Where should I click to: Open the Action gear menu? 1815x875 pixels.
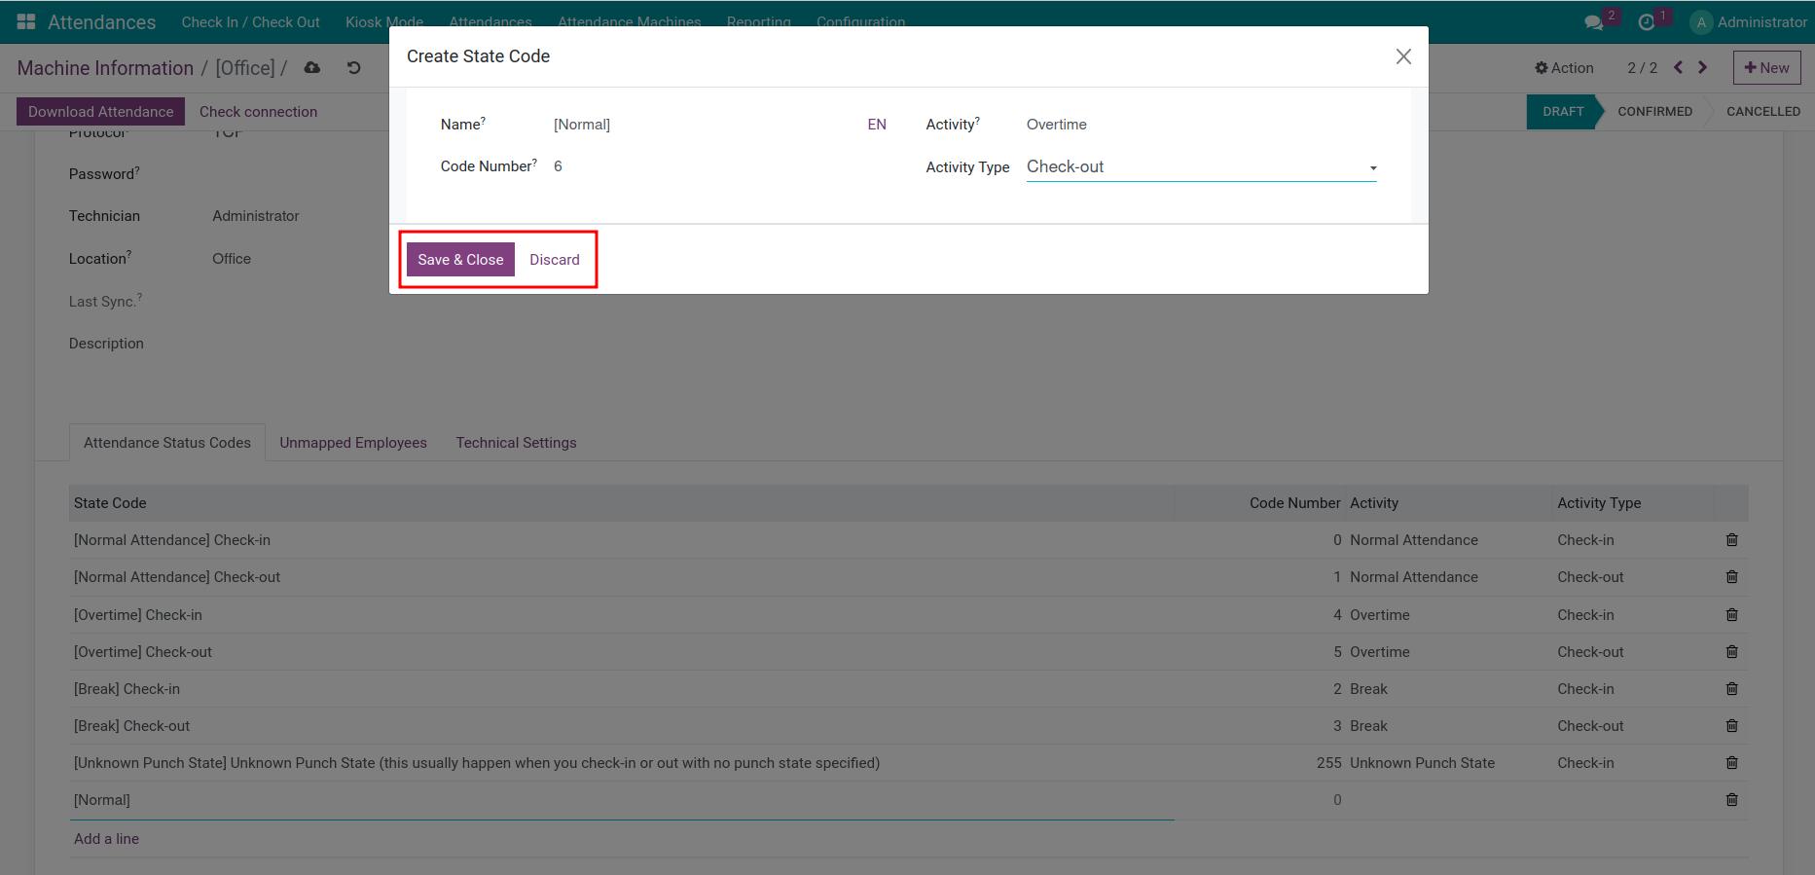coord(1564,68)
